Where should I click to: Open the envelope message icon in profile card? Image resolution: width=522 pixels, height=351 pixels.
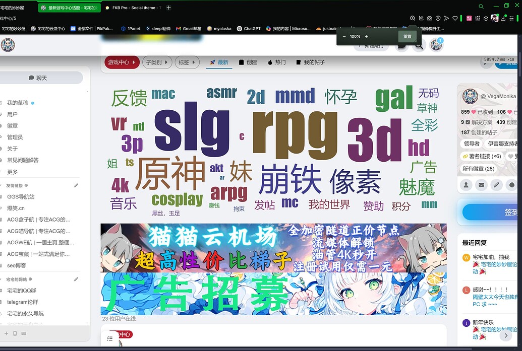point(481,185)
